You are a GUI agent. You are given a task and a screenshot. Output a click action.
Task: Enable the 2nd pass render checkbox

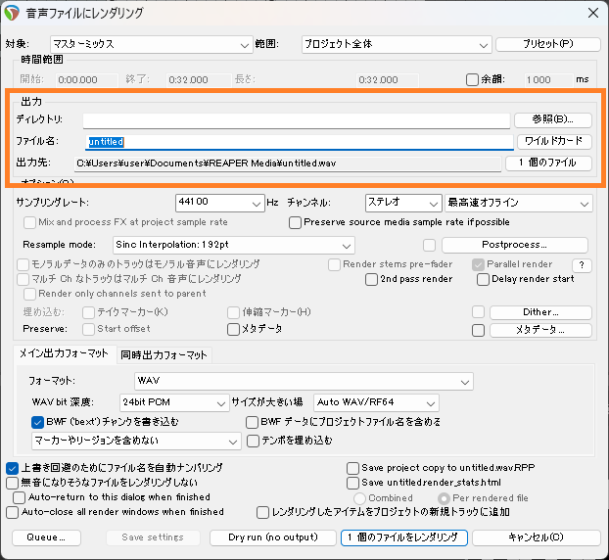372,279
